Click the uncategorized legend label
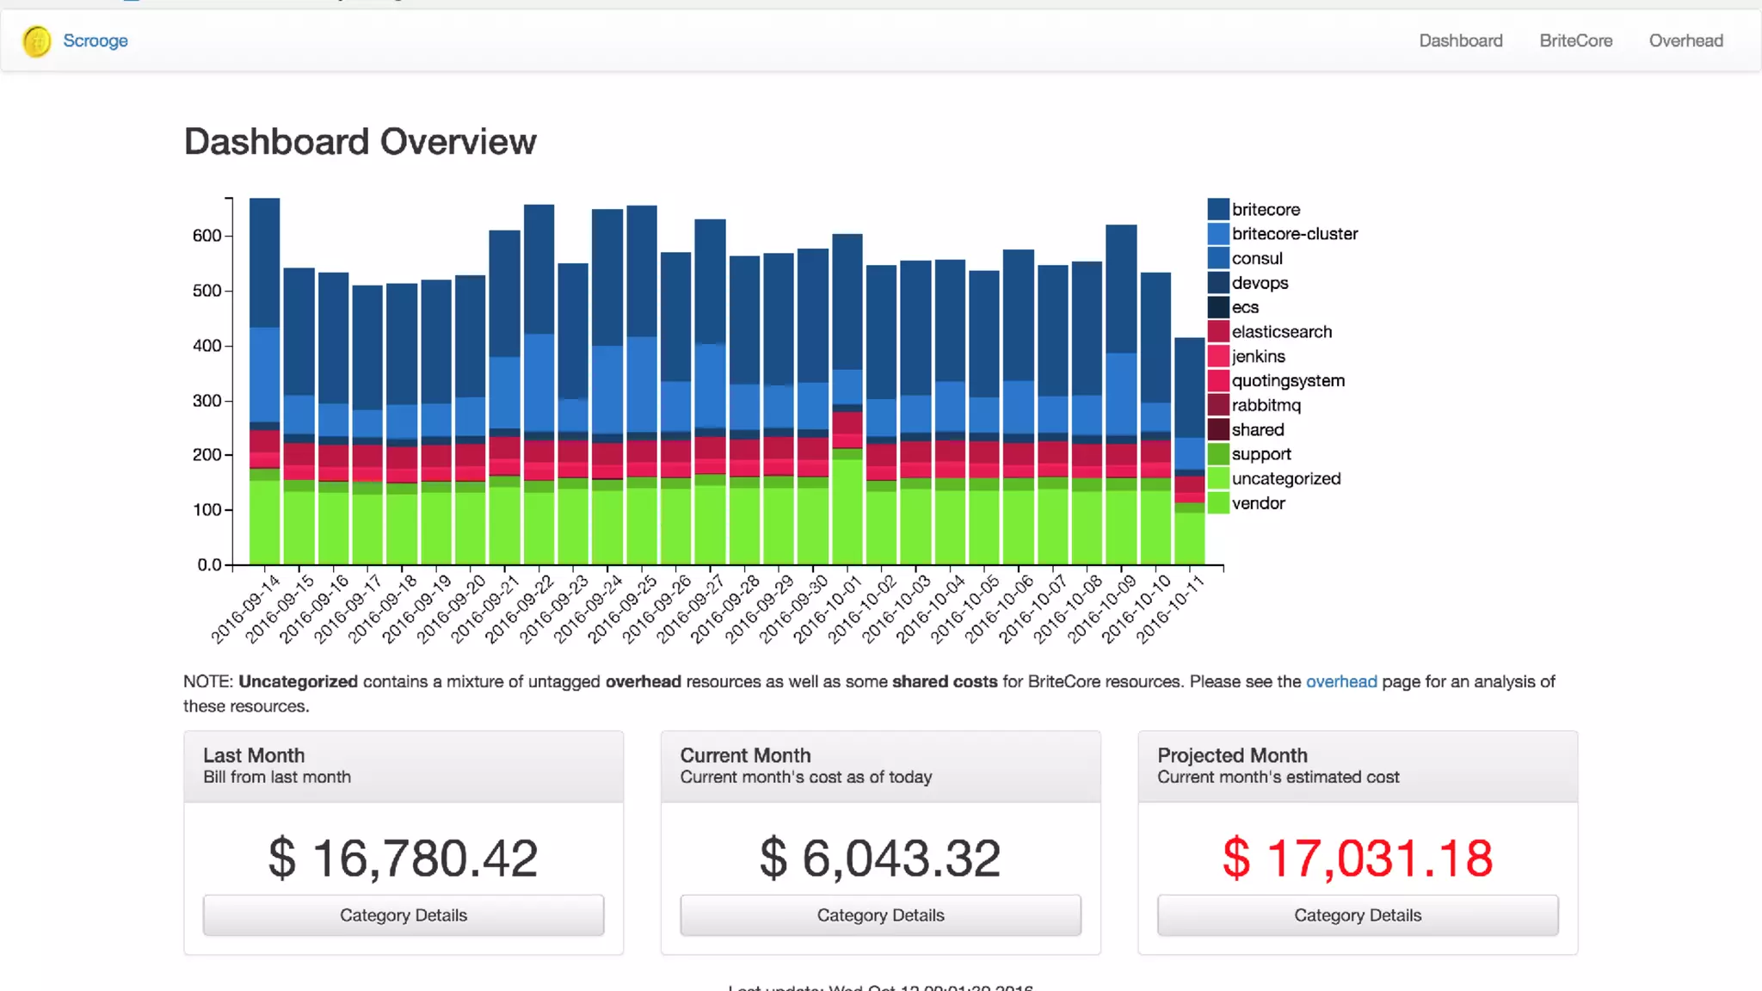 (1285, 479)
